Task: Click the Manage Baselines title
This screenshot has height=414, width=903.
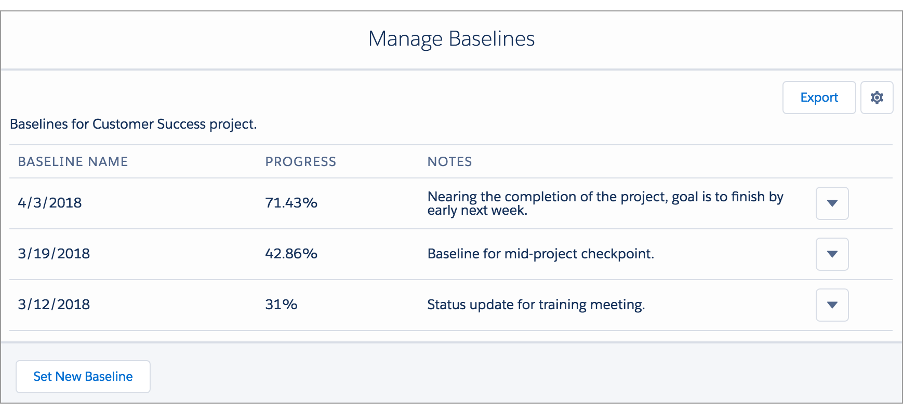Action: (x=451, y=39)
